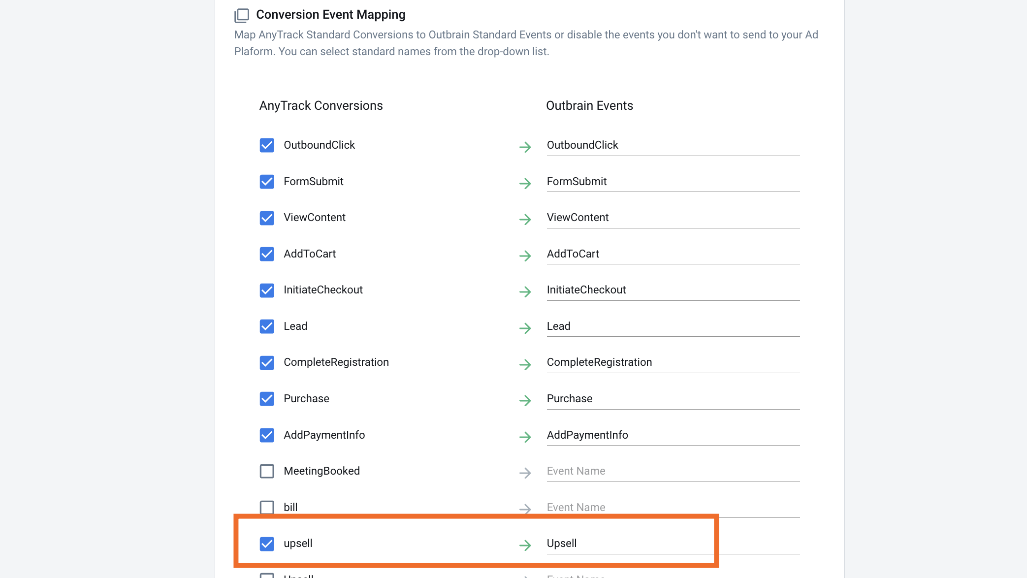This screenshot has width=1027, height=578.
Task: Select the Outbrain Events column header
Action: pyautogui.click(x=590, y=105)
